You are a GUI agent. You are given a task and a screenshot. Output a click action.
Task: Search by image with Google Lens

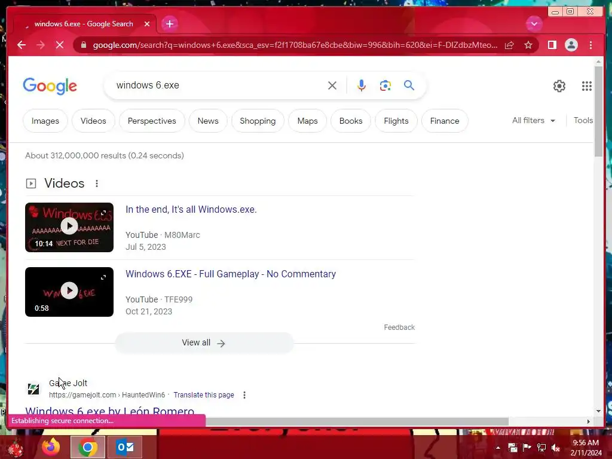tap(385, 85)
